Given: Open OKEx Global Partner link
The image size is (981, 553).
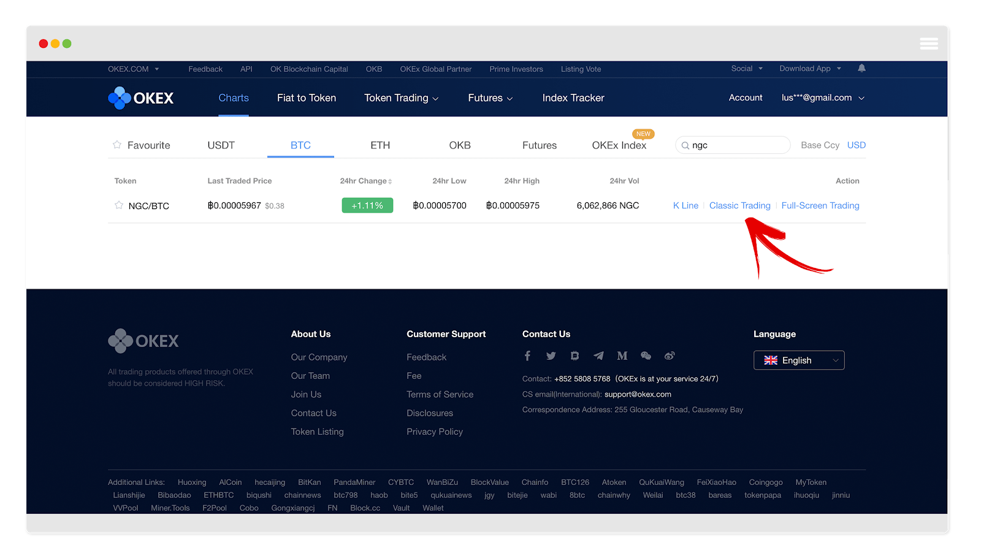Looking at the screenshot, I should click(x=436, y=69).
